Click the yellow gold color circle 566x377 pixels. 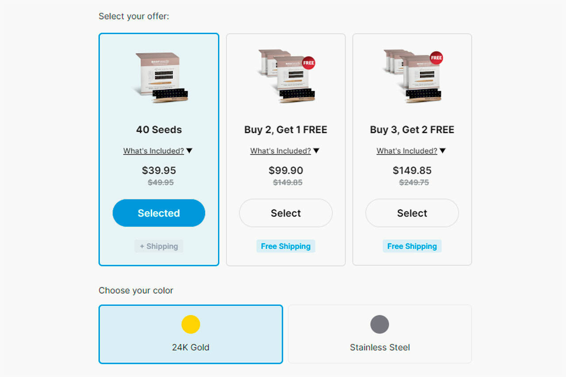[x=191, y=324]
